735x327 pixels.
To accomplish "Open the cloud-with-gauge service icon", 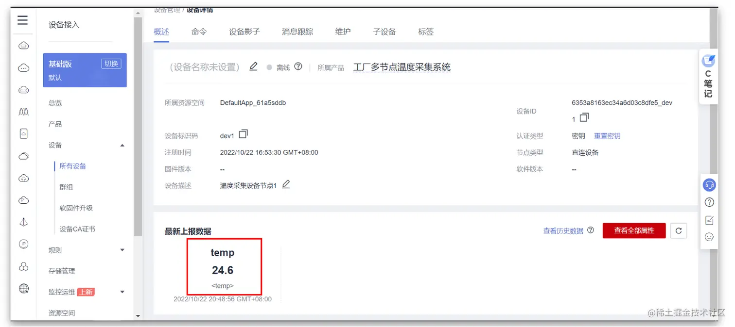I will point(23,200).
